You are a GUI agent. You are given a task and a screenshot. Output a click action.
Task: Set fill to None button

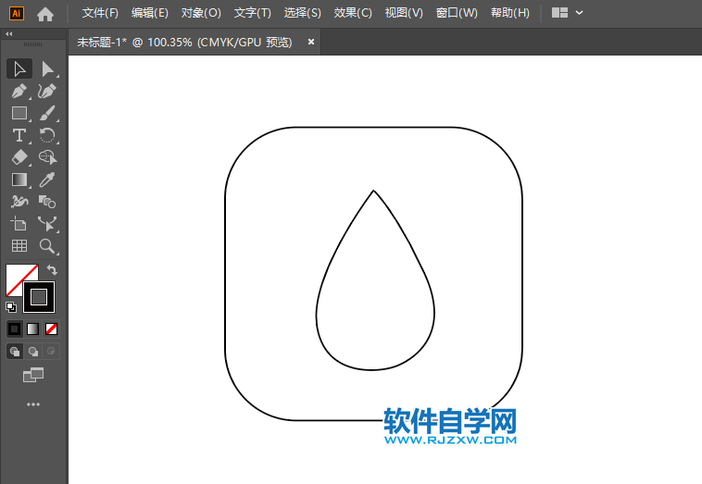click(x=52, y=329)
